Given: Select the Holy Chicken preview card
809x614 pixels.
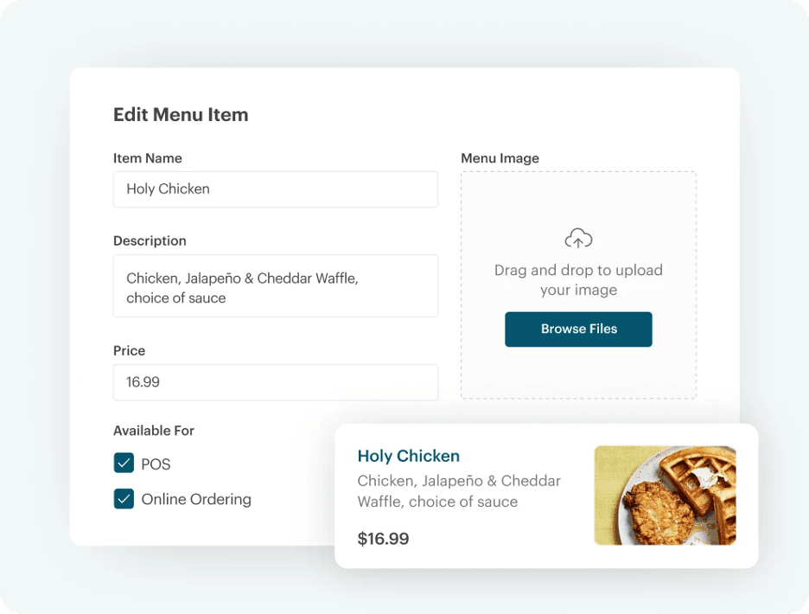Looking at the screenshot, I should (546, 496).
